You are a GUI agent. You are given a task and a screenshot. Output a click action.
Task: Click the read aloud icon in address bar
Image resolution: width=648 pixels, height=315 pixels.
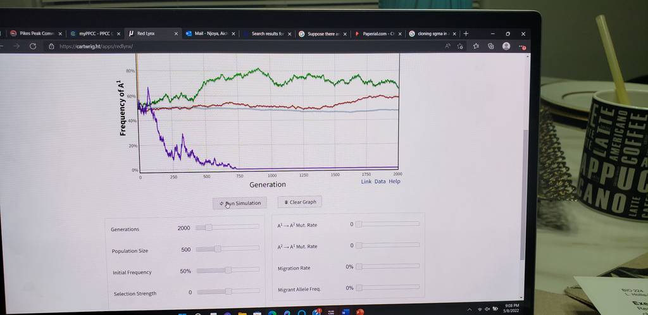pyautogui.click(x=448, y=46)
